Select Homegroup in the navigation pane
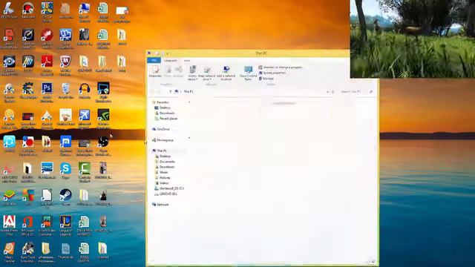475x267 pixels. pos(163,140)
